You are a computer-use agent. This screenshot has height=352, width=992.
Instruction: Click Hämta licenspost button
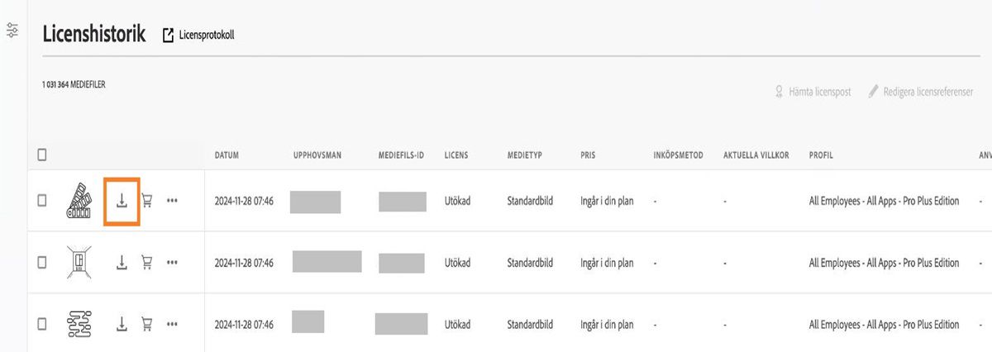813,92
